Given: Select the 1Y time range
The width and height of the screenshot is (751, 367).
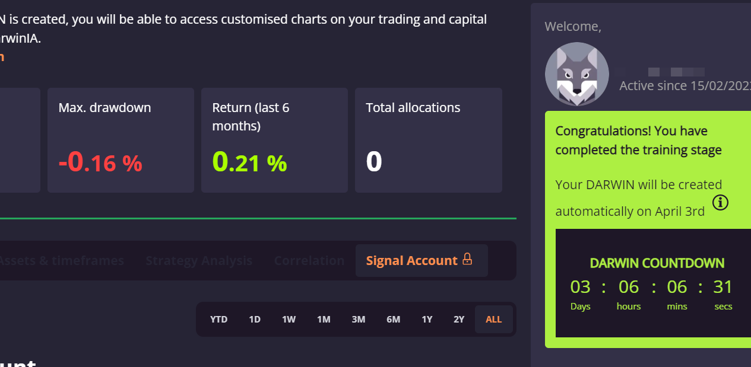Looking at the screenshot, I should [427, 319].
